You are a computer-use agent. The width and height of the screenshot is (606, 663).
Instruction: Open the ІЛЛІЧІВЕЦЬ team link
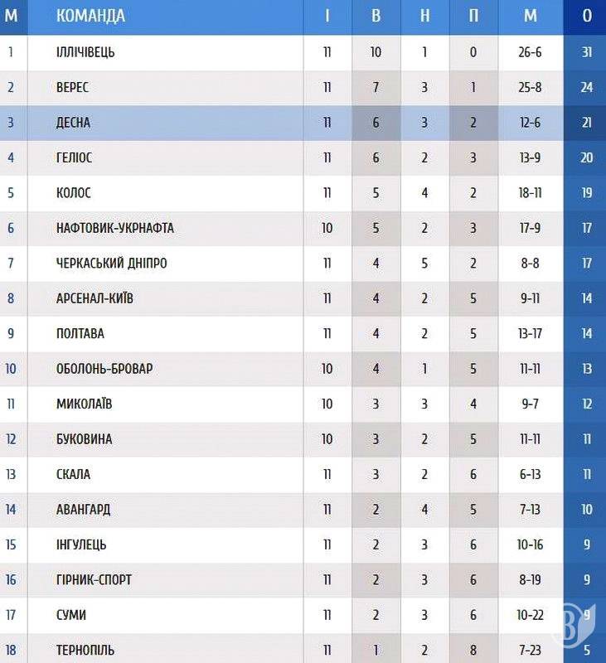coord(85,52)
